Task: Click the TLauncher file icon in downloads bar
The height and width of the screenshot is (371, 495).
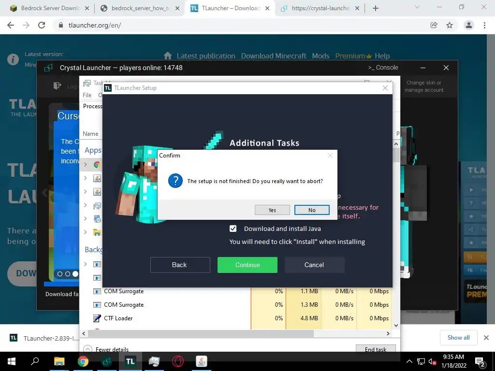Action: pos(14,338)
